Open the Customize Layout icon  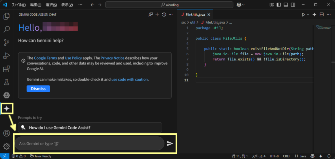point(272,5)
